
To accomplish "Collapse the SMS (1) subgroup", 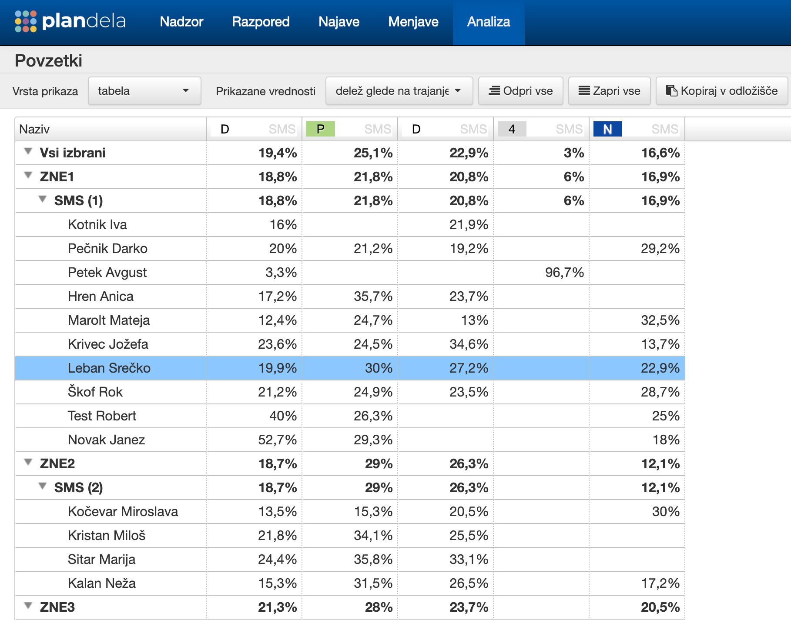I will [43, 199].
